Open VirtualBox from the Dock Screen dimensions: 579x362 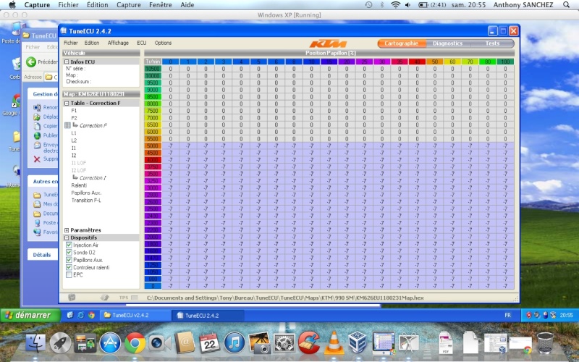(x=358, y=342)
